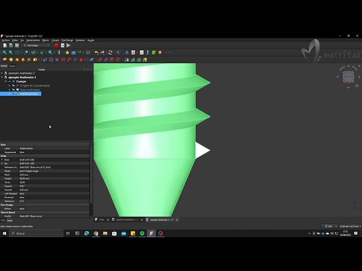Open the Ventanas menu

click(80, 40)
